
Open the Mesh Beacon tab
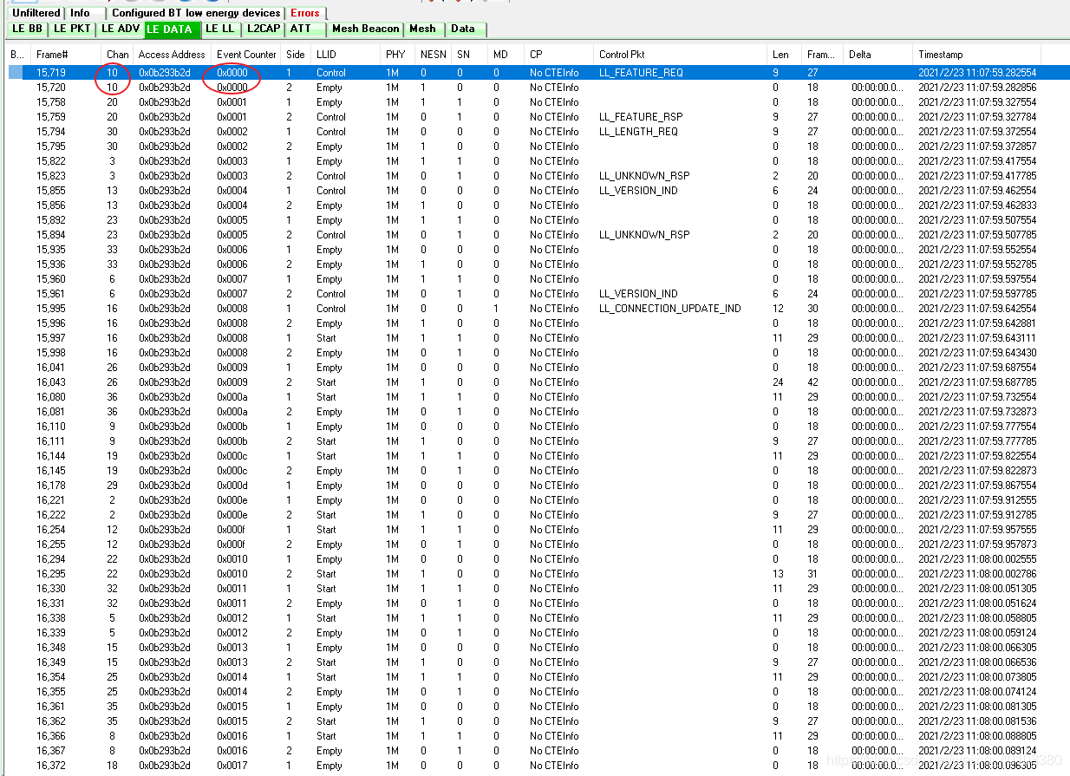[x=366, y=29]
